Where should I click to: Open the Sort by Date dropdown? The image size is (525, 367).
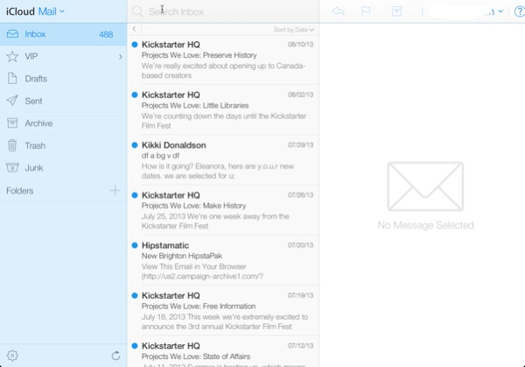(293, 30)
